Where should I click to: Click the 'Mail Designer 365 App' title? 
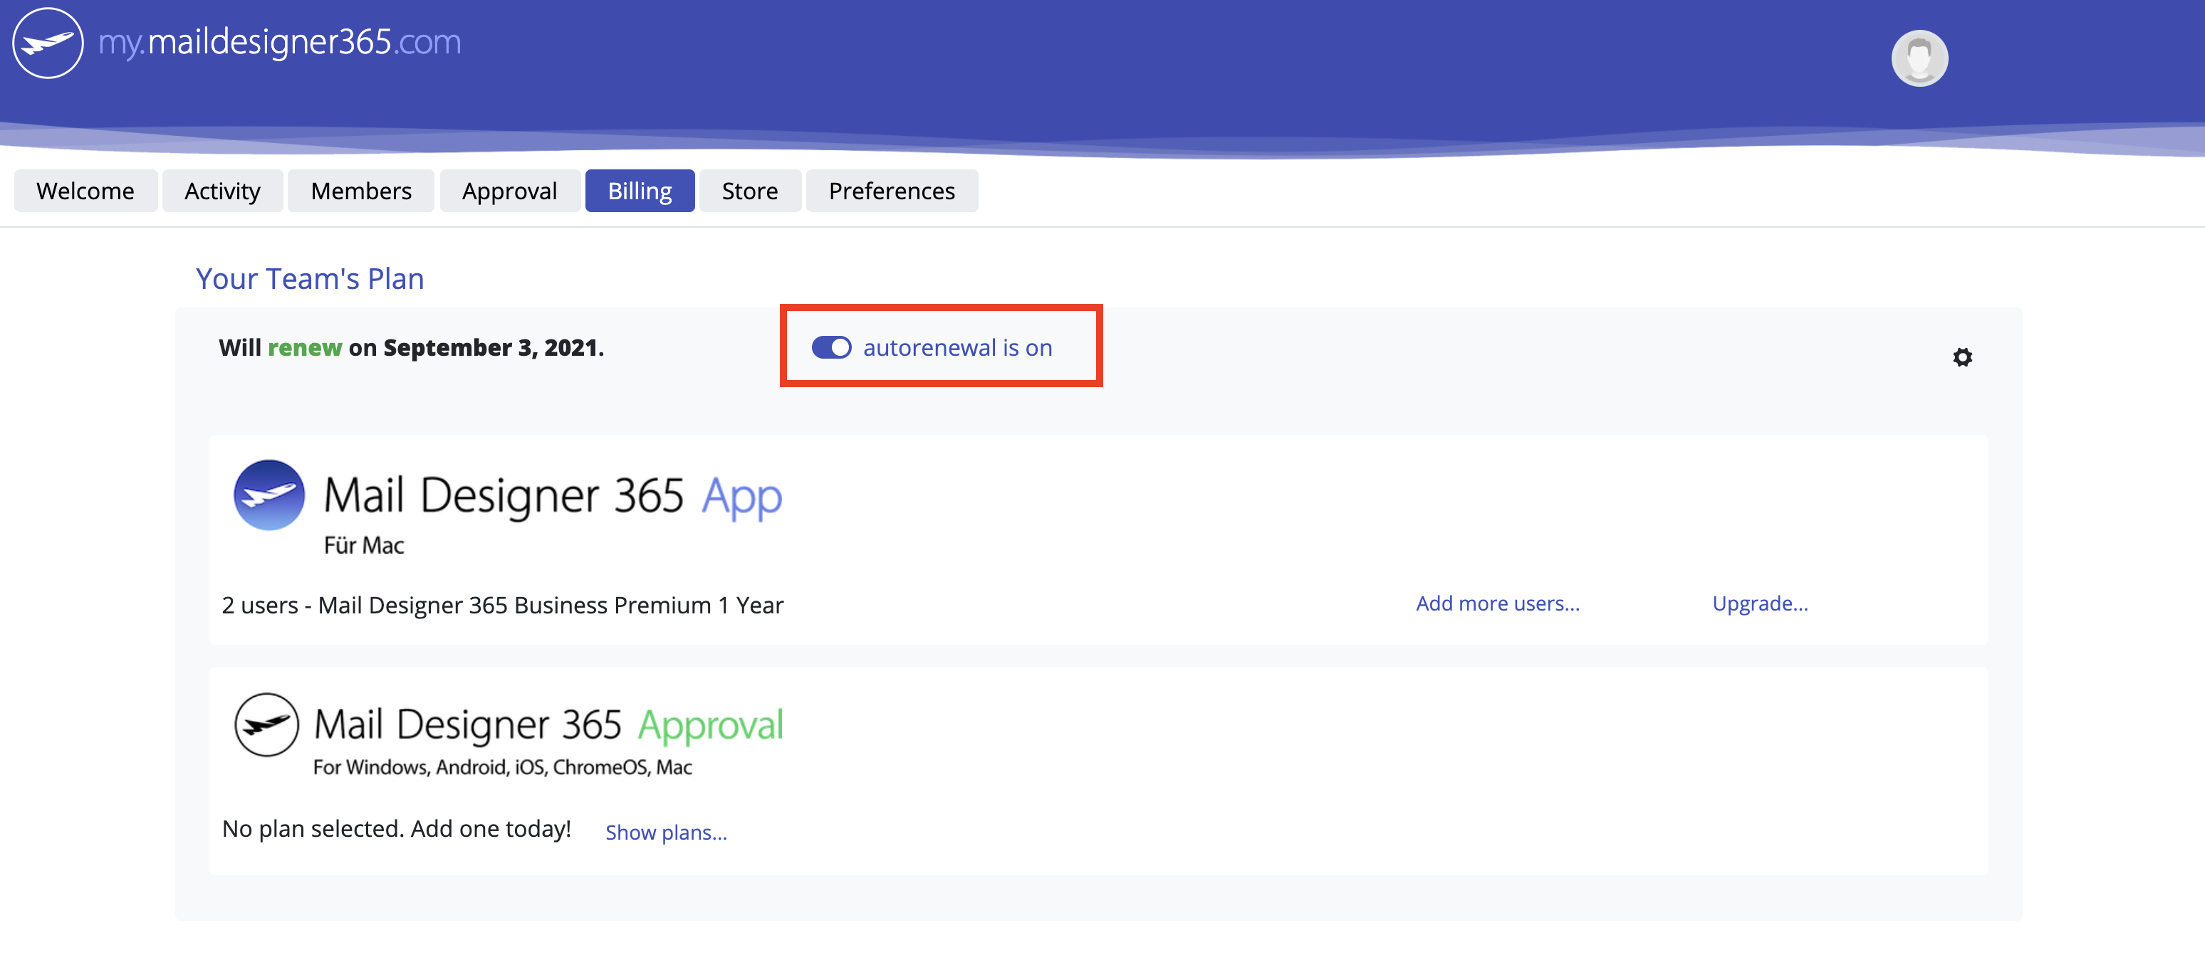[552, 496]
